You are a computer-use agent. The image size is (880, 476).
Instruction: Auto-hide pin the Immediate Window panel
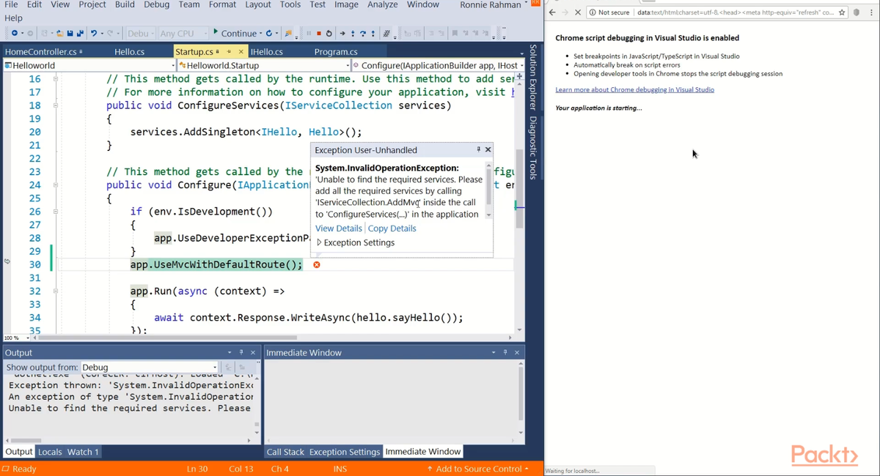point(505,352)
